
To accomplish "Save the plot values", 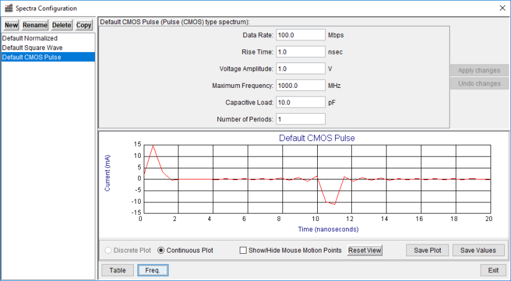I will (478, 251).
